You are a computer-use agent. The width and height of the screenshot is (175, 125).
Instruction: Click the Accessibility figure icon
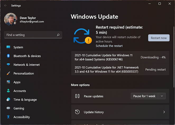(x=8, y=117)
